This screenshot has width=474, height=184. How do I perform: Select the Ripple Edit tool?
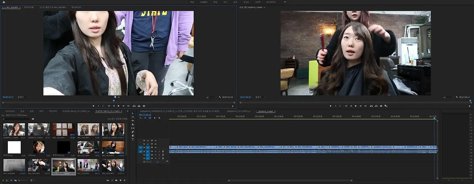[x=133, y=121]
